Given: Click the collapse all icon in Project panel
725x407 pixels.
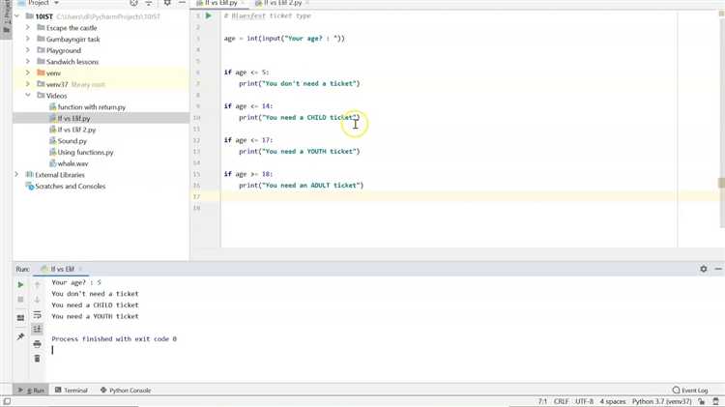Looking at the screenshot, I should click(x=149, y=3).
